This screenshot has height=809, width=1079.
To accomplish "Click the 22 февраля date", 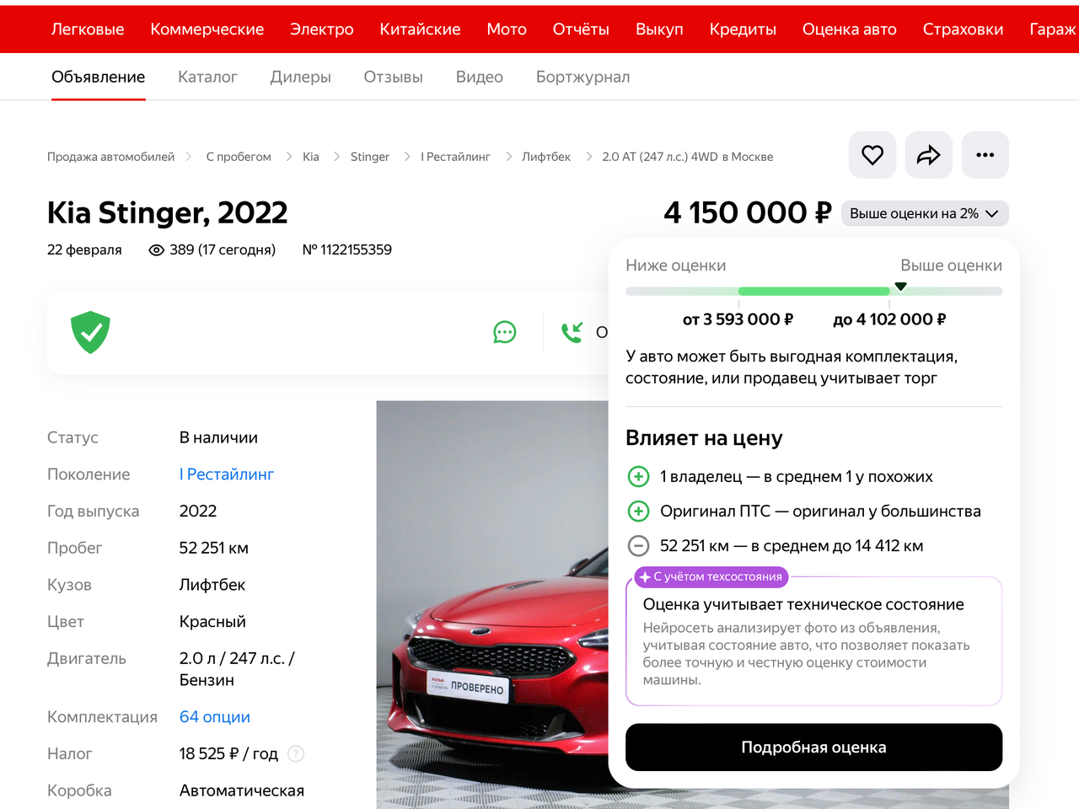I will pos(84,250).
